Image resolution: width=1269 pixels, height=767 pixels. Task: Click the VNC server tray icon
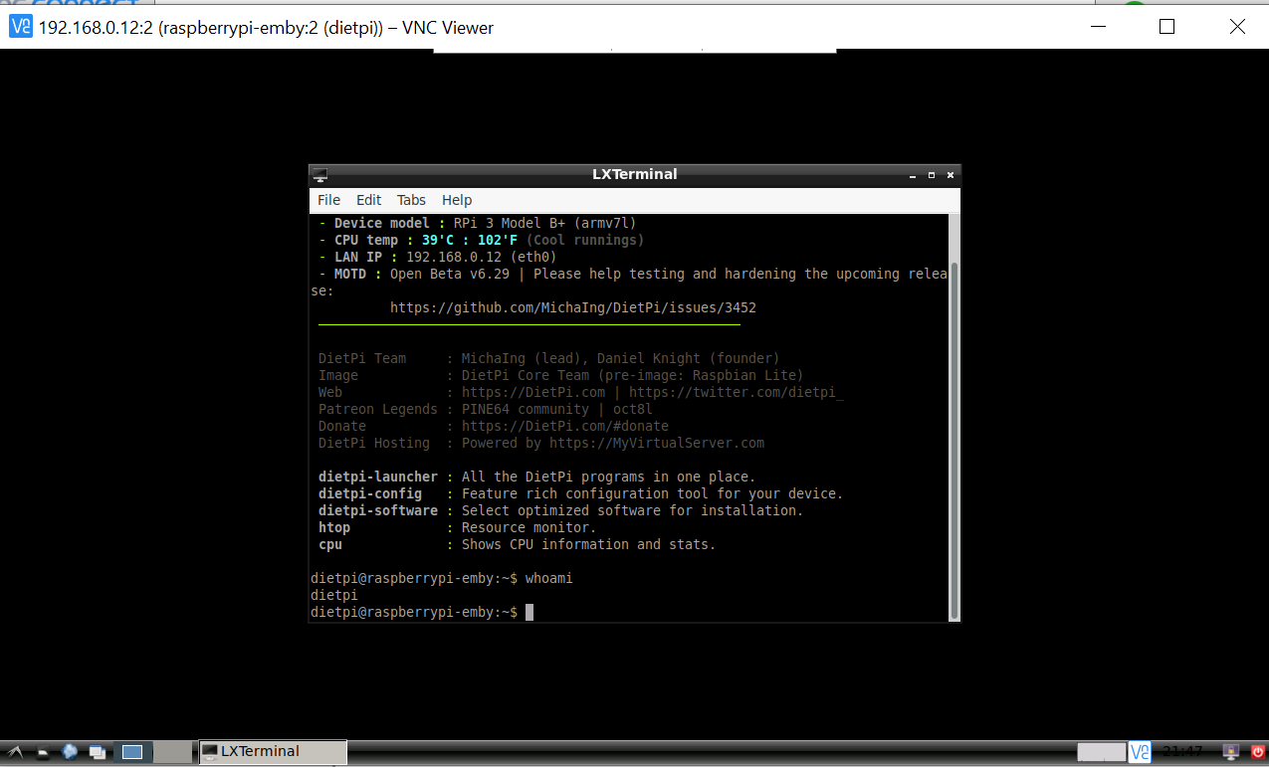(1140, 752)
